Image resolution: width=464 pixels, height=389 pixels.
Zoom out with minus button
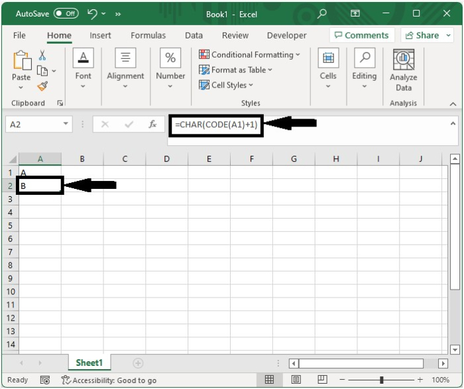[x=342, y=380]
